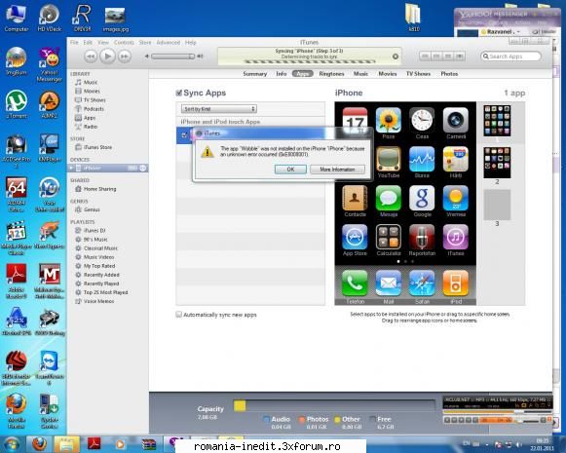Viewport: 566px width, 453px height.
Task: Select Radio in the sidebar
Action: 91,127
